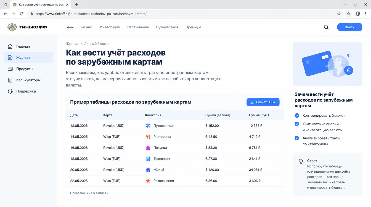Click the fork-and-knife icon beside Рестораны
Screen dimensions: 371x207
[x=148, y=137]
